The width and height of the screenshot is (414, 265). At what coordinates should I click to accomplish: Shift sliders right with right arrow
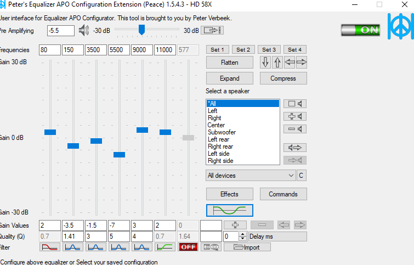(x=301, y=63)
